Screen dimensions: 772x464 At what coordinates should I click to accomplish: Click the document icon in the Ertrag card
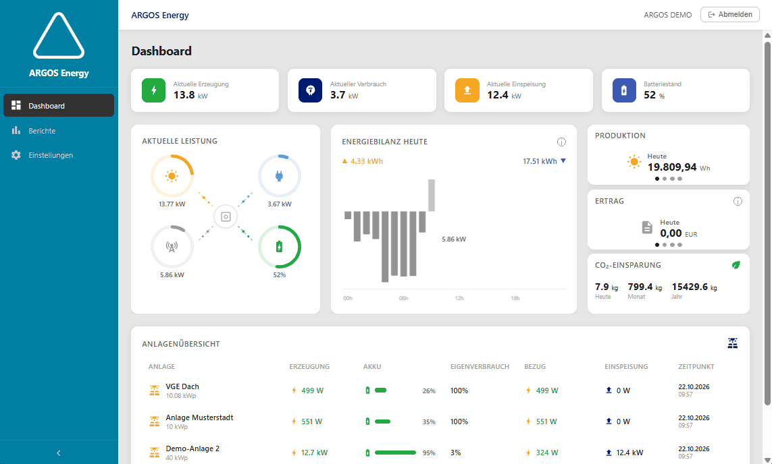pyautogui.click(x=648, y=227)
